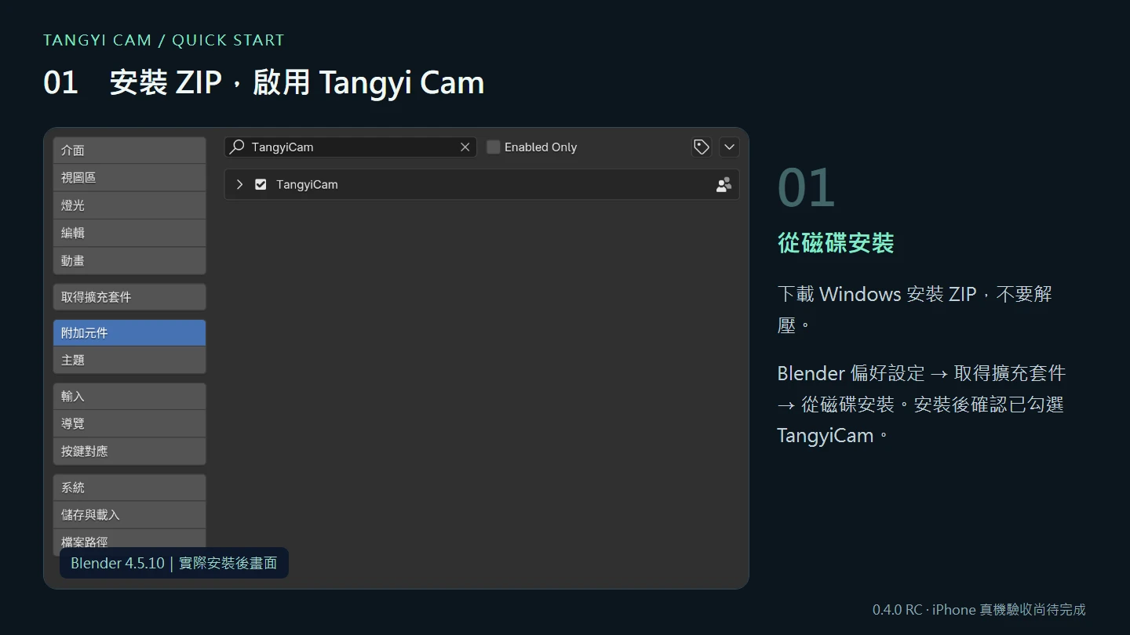Toggle the Enabled Only checkbox
Image resolution: width=1130 pixels, height=635 pixels.
tap(493, 147)
